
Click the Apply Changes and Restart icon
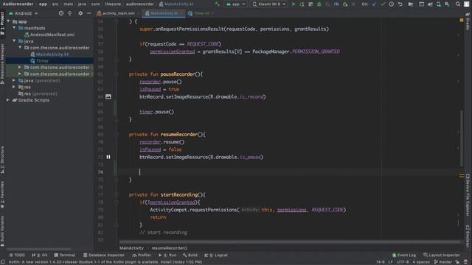tap(302, 4)
